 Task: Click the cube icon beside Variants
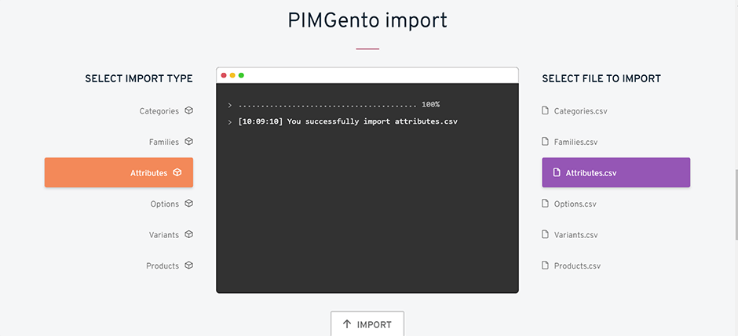(188, 234)
